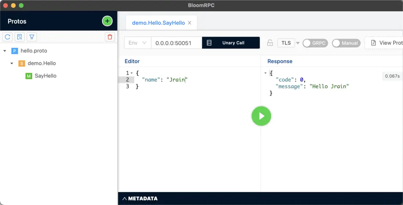
Task: Toggle the GRPC switch
Action: tap(315, 43)
